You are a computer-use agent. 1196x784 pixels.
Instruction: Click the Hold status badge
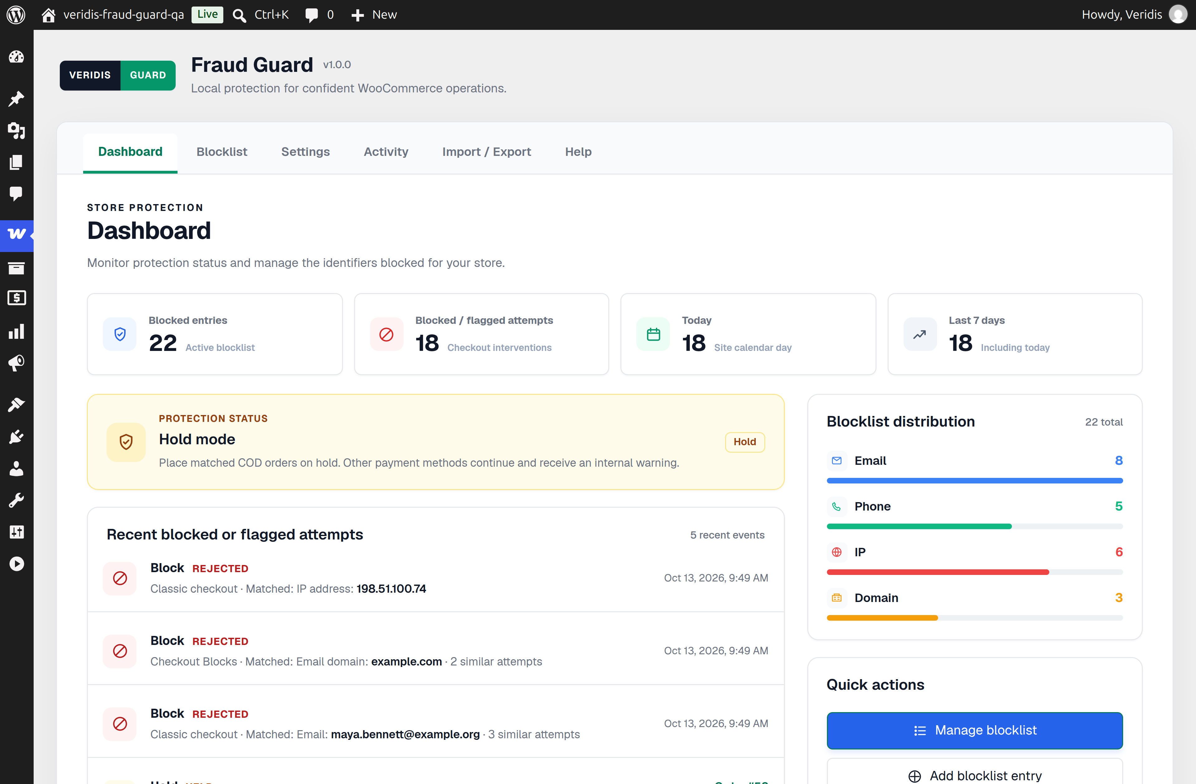click(745, 442)
